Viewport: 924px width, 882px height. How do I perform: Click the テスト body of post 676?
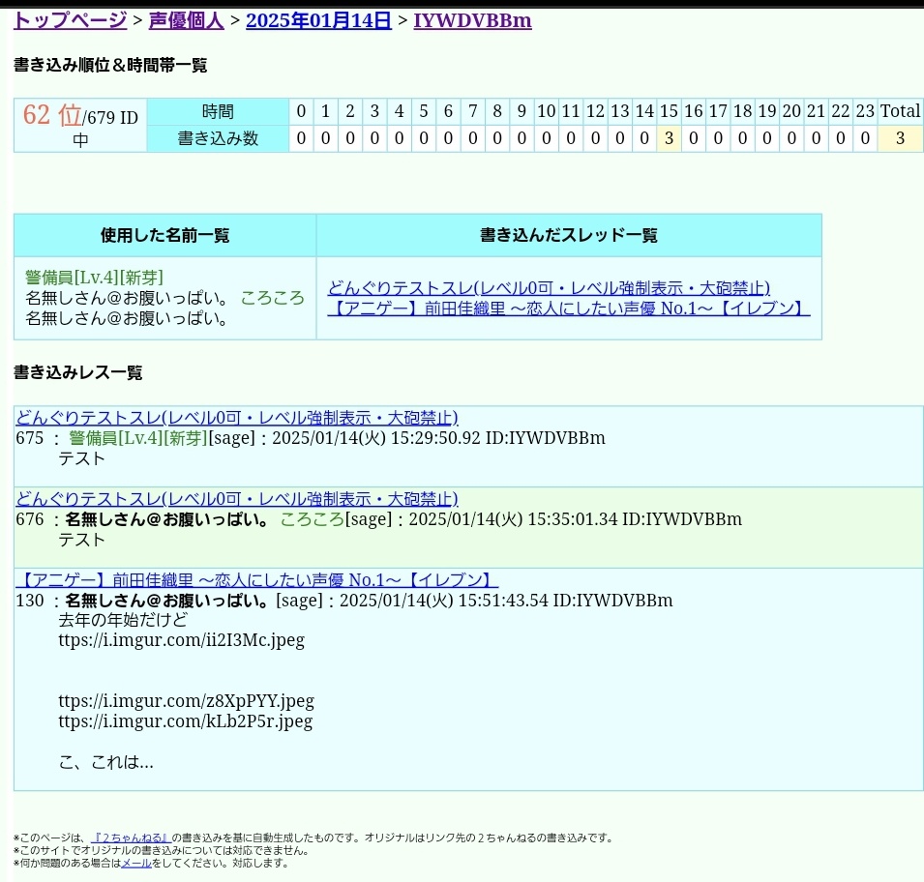[81, 540]
